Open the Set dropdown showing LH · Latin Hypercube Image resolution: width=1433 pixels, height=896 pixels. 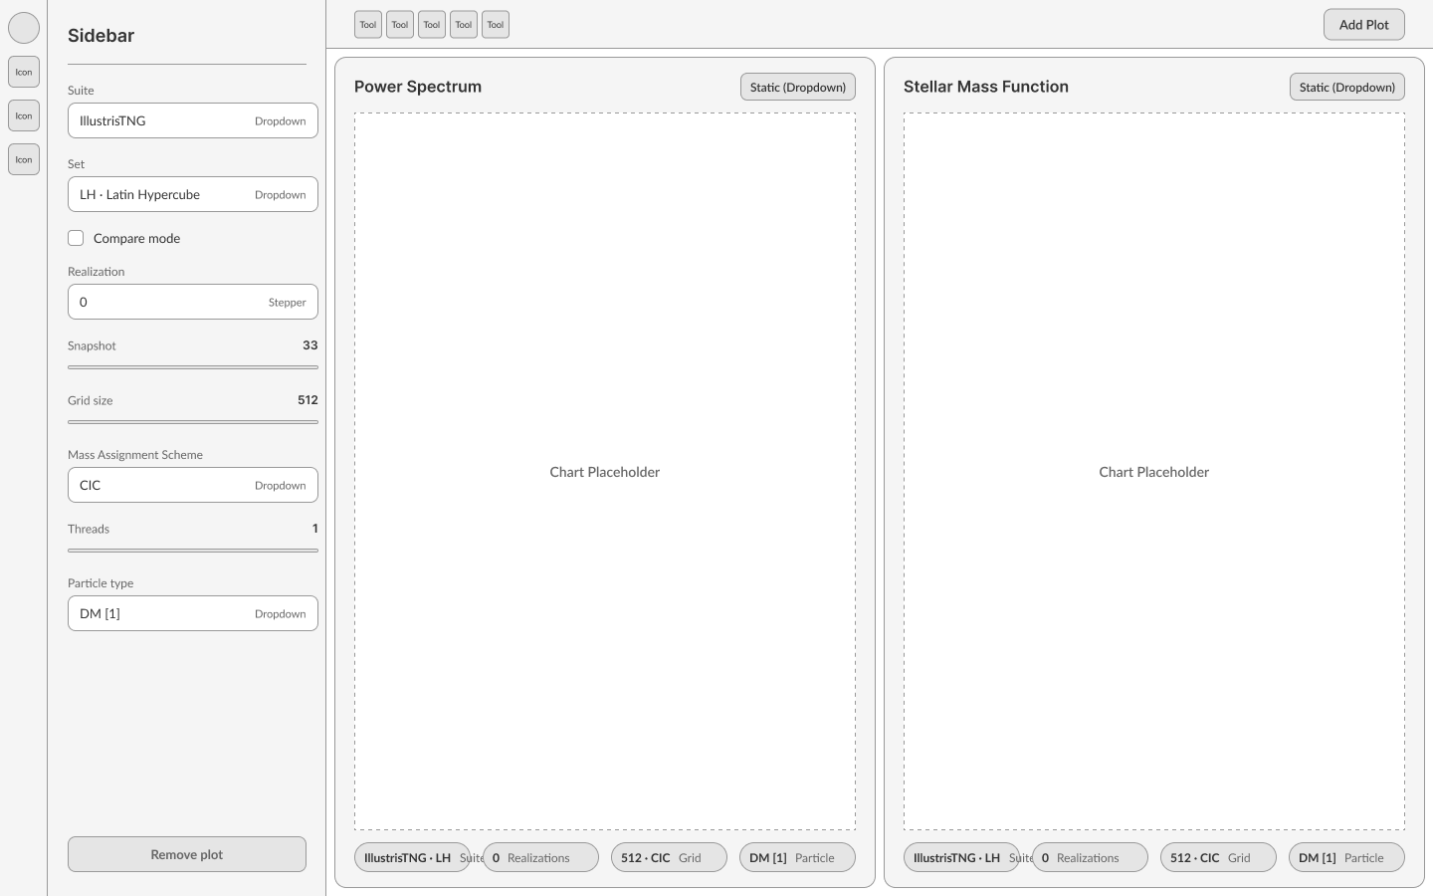[x=193, y=194]
